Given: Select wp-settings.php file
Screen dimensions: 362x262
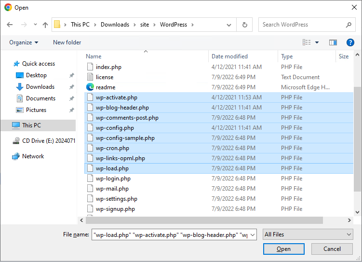Looking at the screenshot, I should point(219,199).
